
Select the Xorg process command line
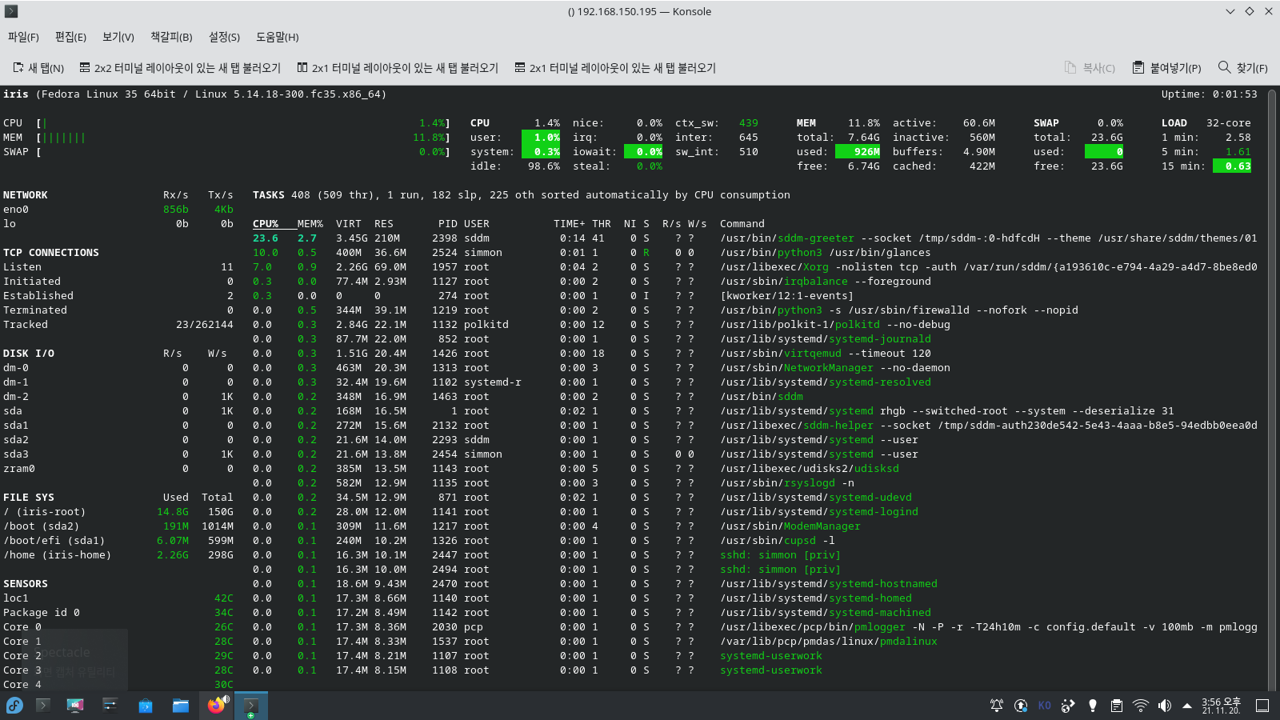point(989,267)
